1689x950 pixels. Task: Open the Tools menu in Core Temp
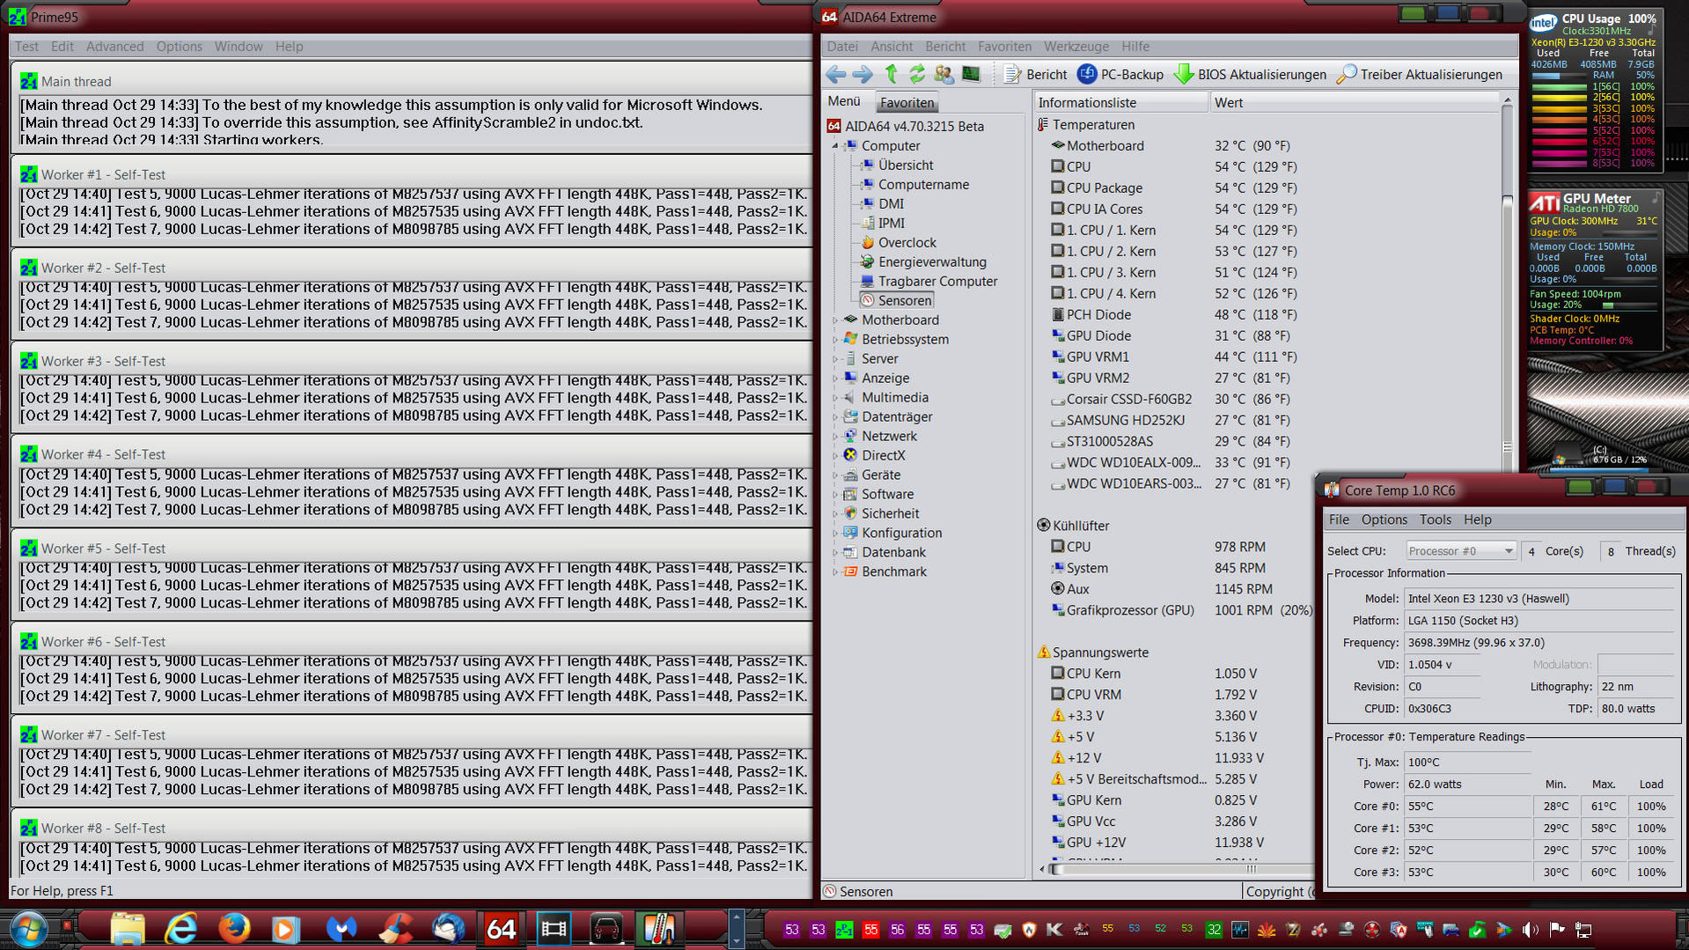(x=1435, y=520)
